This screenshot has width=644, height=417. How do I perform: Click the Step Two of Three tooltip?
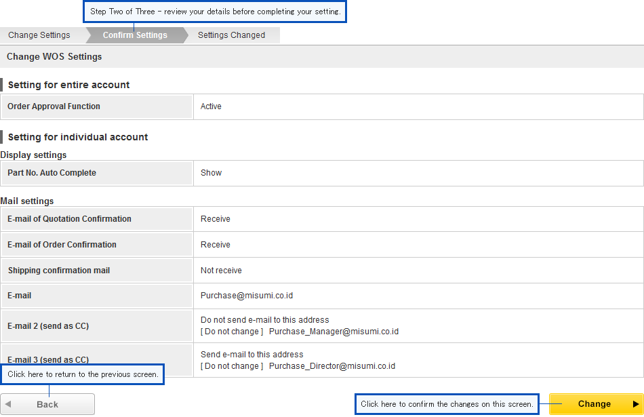(215, 12)
